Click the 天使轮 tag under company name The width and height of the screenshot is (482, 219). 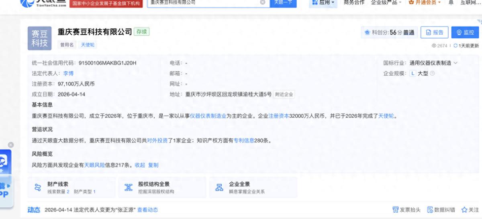tap(88, 45)
